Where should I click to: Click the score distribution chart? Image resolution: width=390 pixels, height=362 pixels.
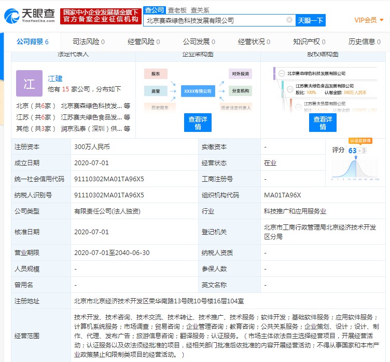pos(355,168)
